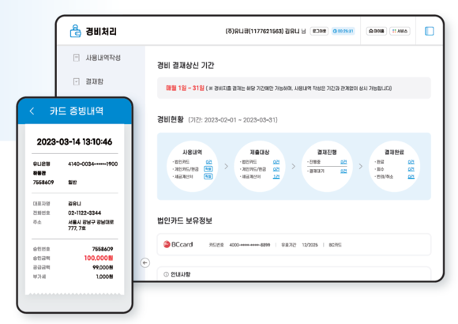
Task: Tap the 2023-03-14 13:10:46 receipt timestamp
Action: 74,141
